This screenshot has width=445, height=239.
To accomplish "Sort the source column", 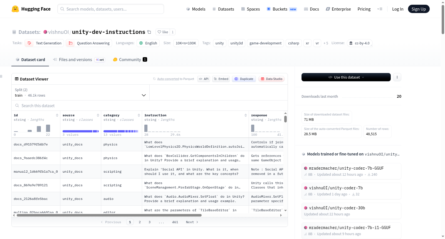I will [98, 115].
